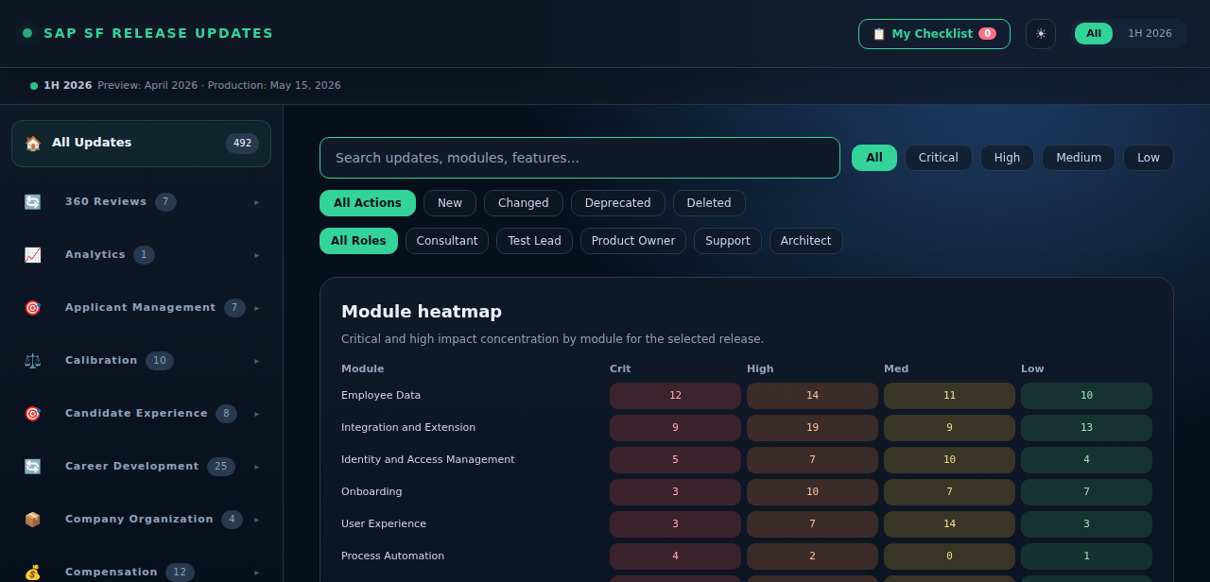
Task: Filter actions by Deprecated
Action: (x=618, y=203)
